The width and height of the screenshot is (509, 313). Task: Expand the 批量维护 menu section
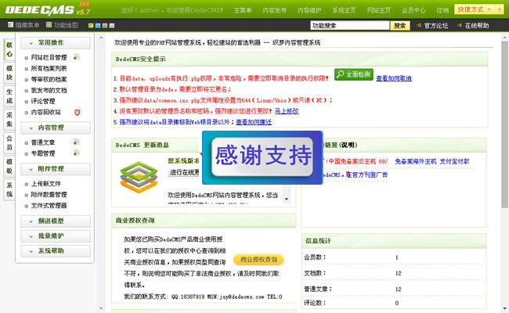click(56, 236)
